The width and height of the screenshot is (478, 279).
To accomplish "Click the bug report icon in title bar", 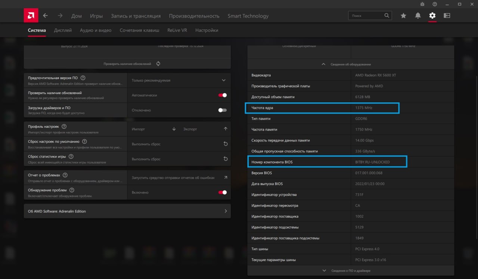I will [x=422, y=4].
